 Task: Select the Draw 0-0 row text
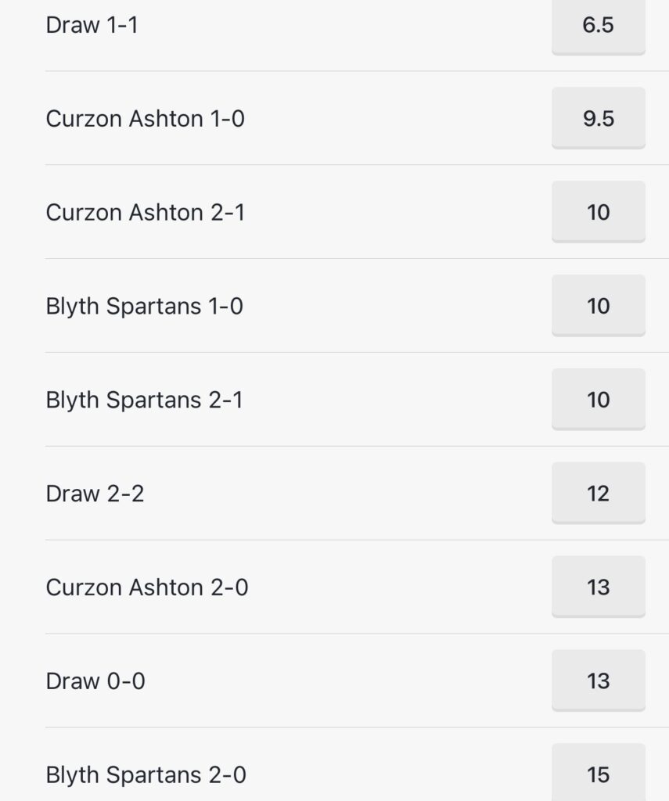(95, 681)
